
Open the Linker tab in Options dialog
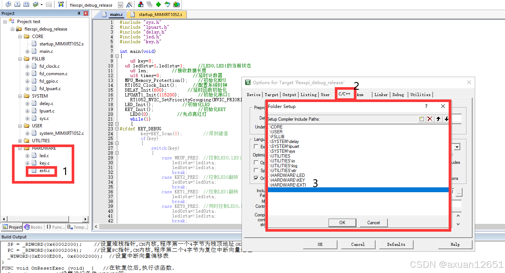coord(381,95)
